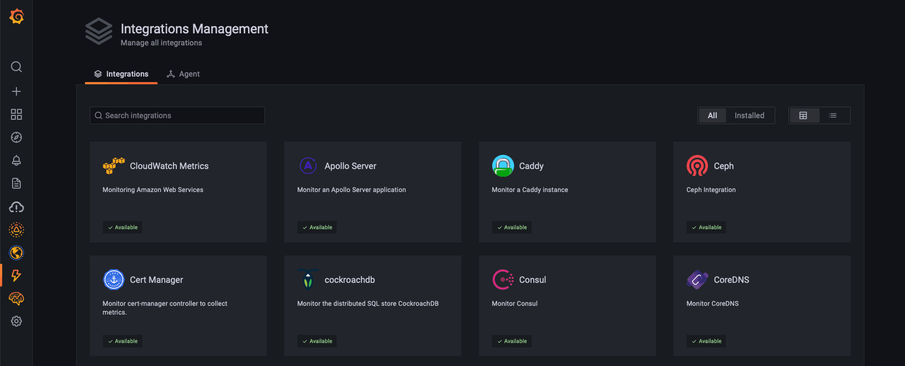The height and width of the screenshot is (366, 905).
Task: Open the lightning bolt integrations icon
Action: tap(16, 275)
